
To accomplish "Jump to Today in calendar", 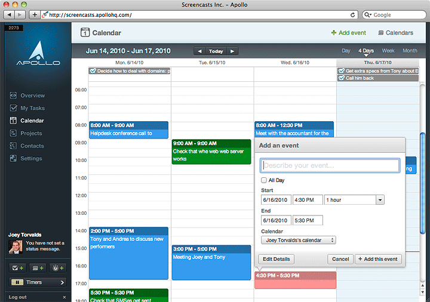I will click(x=216, y=51).
